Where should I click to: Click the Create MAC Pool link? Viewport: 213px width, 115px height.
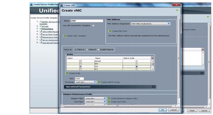pos(119,31)
